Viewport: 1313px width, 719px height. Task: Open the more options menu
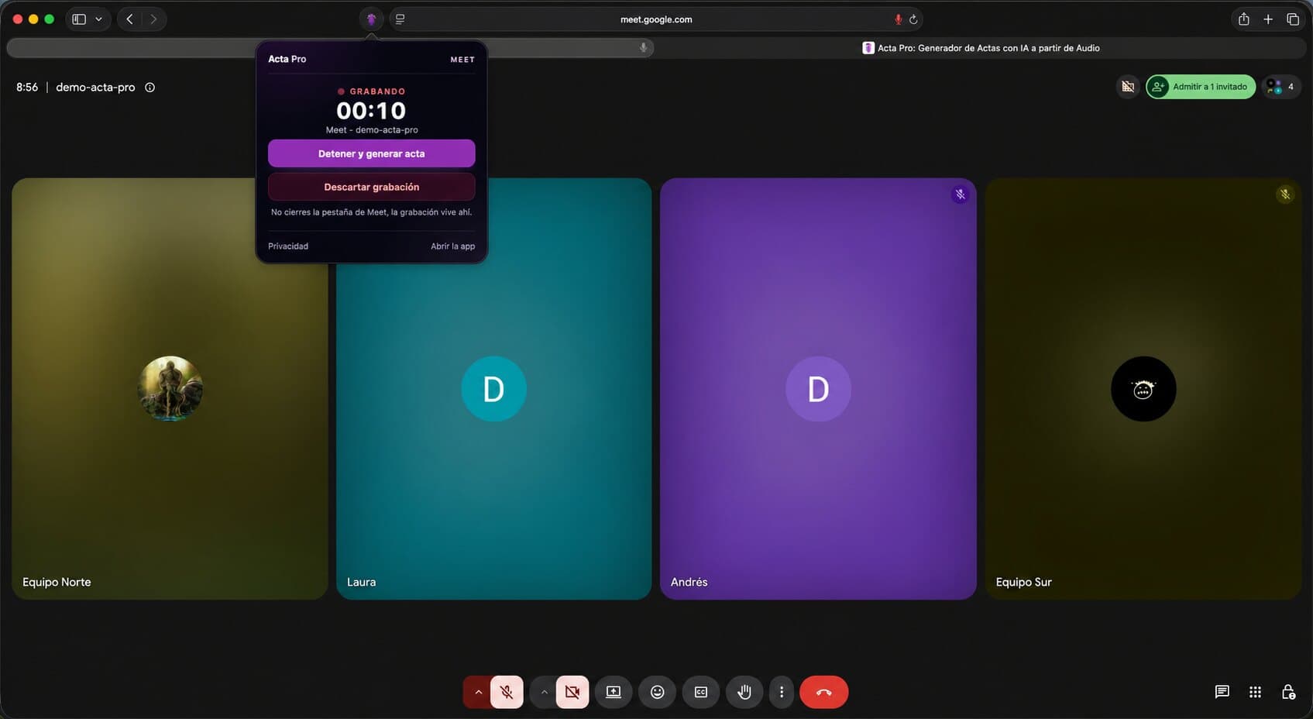(x=781, y=692)
